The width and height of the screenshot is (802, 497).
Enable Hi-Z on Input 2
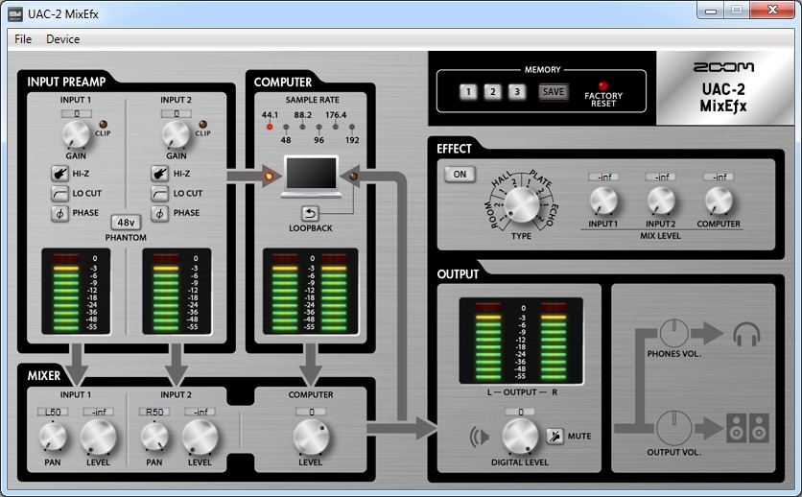tap(159, 174)
